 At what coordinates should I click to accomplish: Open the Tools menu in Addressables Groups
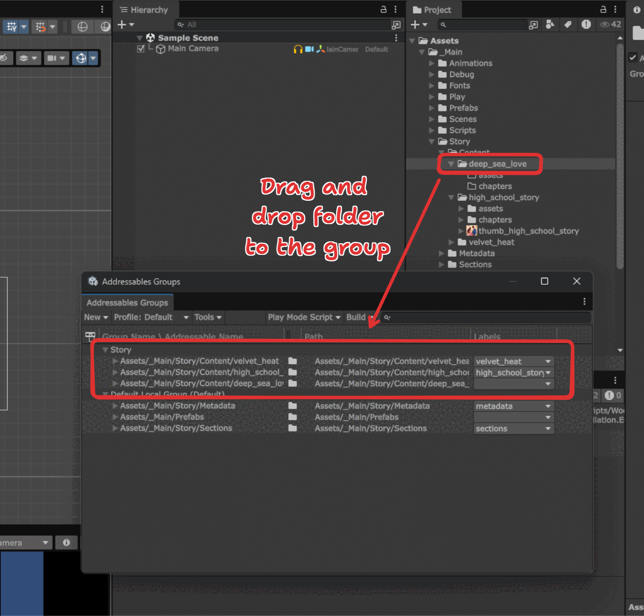pos(208,317)
